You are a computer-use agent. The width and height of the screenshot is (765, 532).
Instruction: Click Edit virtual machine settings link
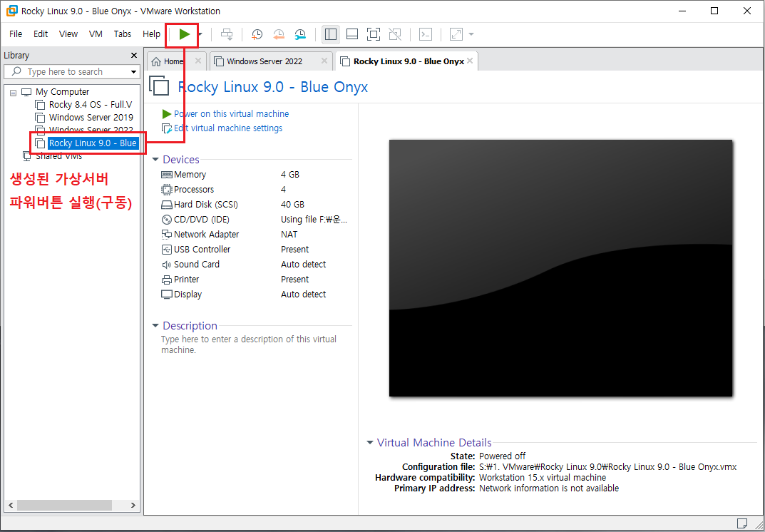coord(228,128)
